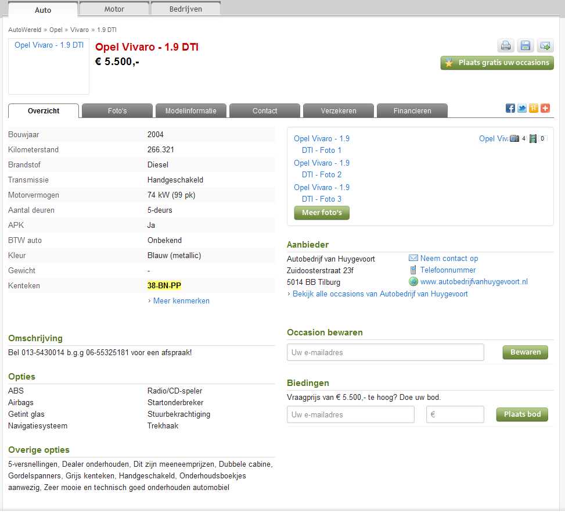Click the orange Hyves share icon
The image size is (565, 515).
[x=534, y=108]
